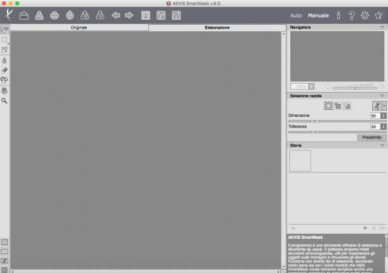Click the scissors button in Selezione rapida
Image resolution: width=388 pixels, height=273 pixels.
[377, 106]
